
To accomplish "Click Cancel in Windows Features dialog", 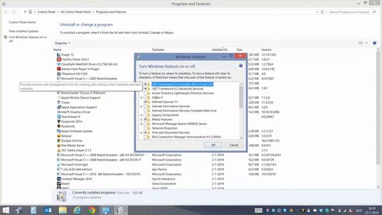I will (x=233, y=145).
